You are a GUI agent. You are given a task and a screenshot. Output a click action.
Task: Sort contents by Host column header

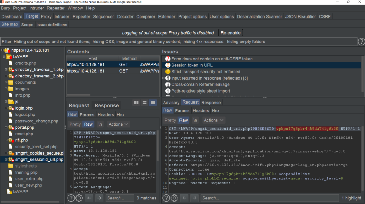pos(93,58)
